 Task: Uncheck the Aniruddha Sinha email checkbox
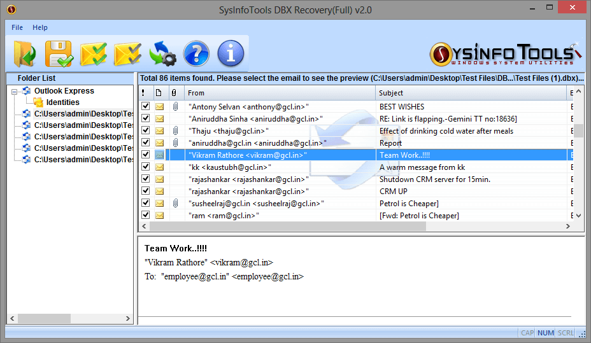145,118
